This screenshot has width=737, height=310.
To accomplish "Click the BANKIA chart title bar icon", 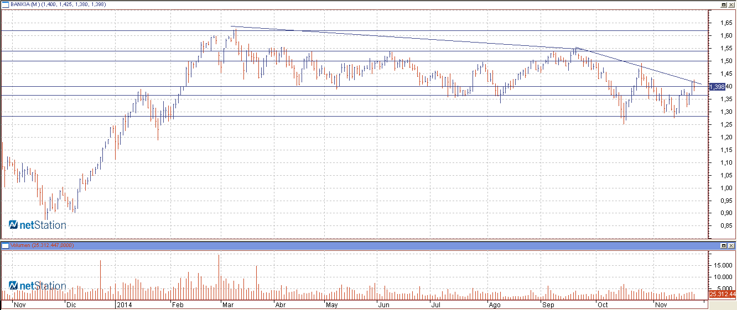I will 4,4.
